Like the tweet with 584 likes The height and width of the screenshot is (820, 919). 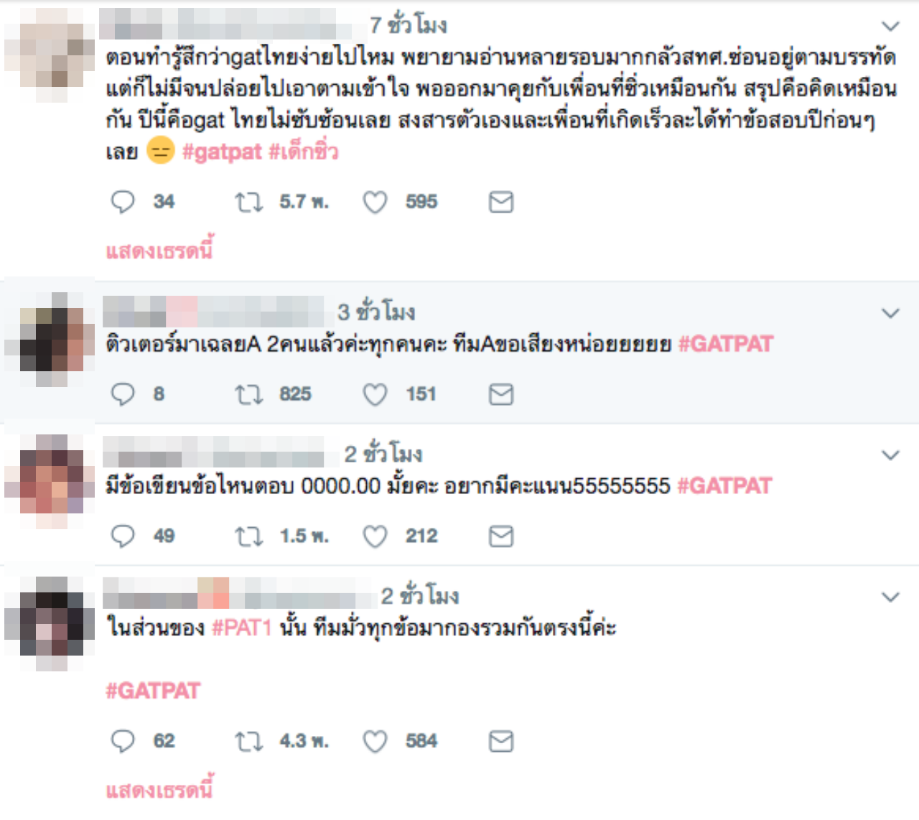pyautogui.click(x=375, y=742)
